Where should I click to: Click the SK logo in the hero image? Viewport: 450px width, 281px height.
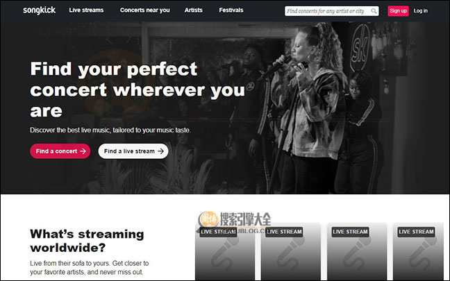click(360, 47)
